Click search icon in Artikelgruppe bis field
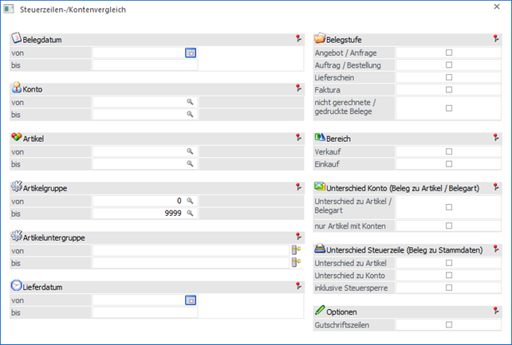The height and width of the screenshot is (345, 512). (191, 214)
